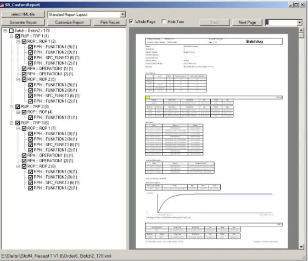Uncheck RUP :: TRP 3 (6)
Viewport: 308px width, 261px height.
18,123
